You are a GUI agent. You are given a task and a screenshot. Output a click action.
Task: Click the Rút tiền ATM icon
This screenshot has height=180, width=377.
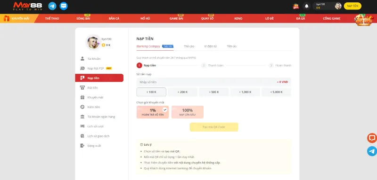(x=82, y=88)
